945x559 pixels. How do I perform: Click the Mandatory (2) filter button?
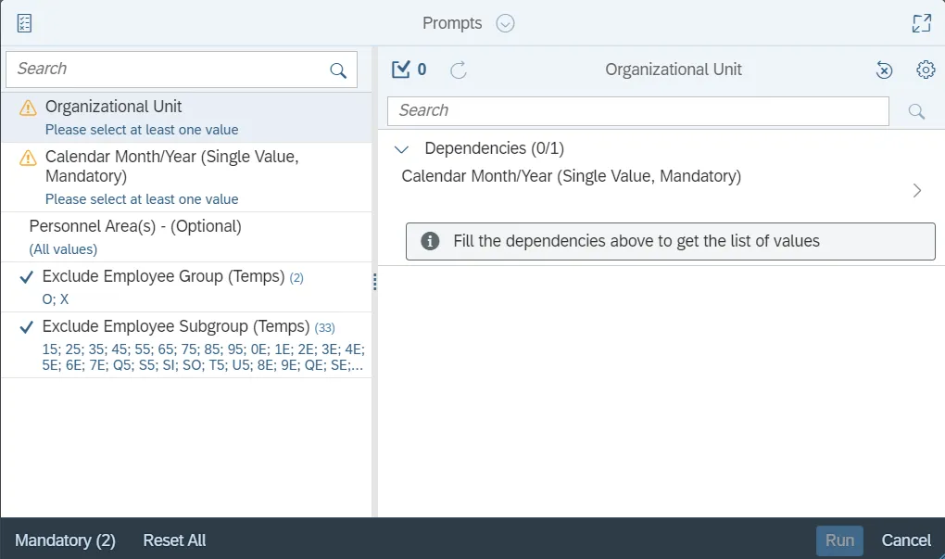[65, 540]
